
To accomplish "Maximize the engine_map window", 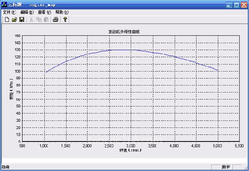I will [x=236, y=5].
